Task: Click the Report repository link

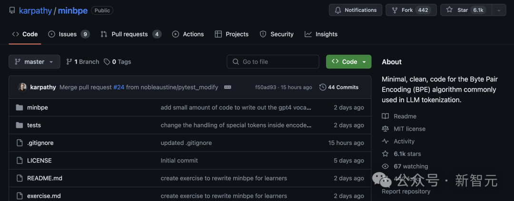Action: [x=406, y=191]
